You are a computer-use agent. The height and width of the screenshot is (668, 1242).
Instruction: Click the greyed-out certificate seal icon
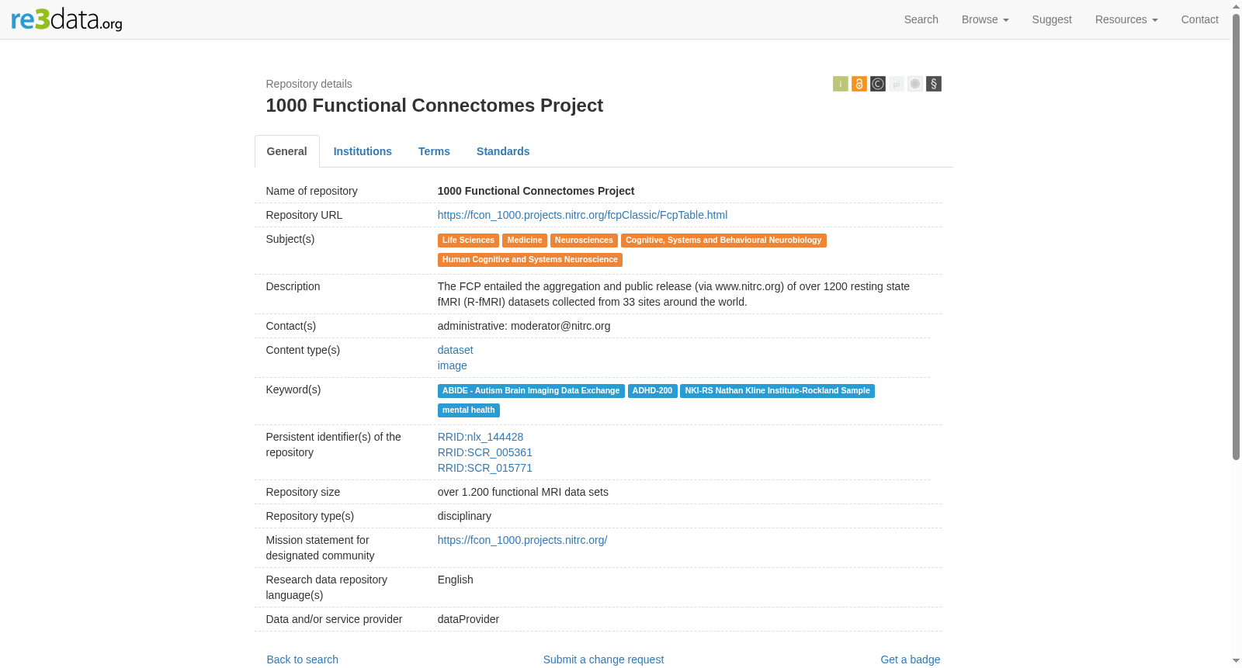915,84
